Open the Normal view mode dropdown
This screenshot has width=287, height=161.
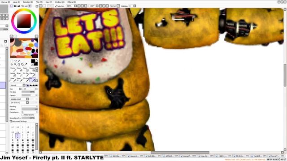(x=118, y=6)
